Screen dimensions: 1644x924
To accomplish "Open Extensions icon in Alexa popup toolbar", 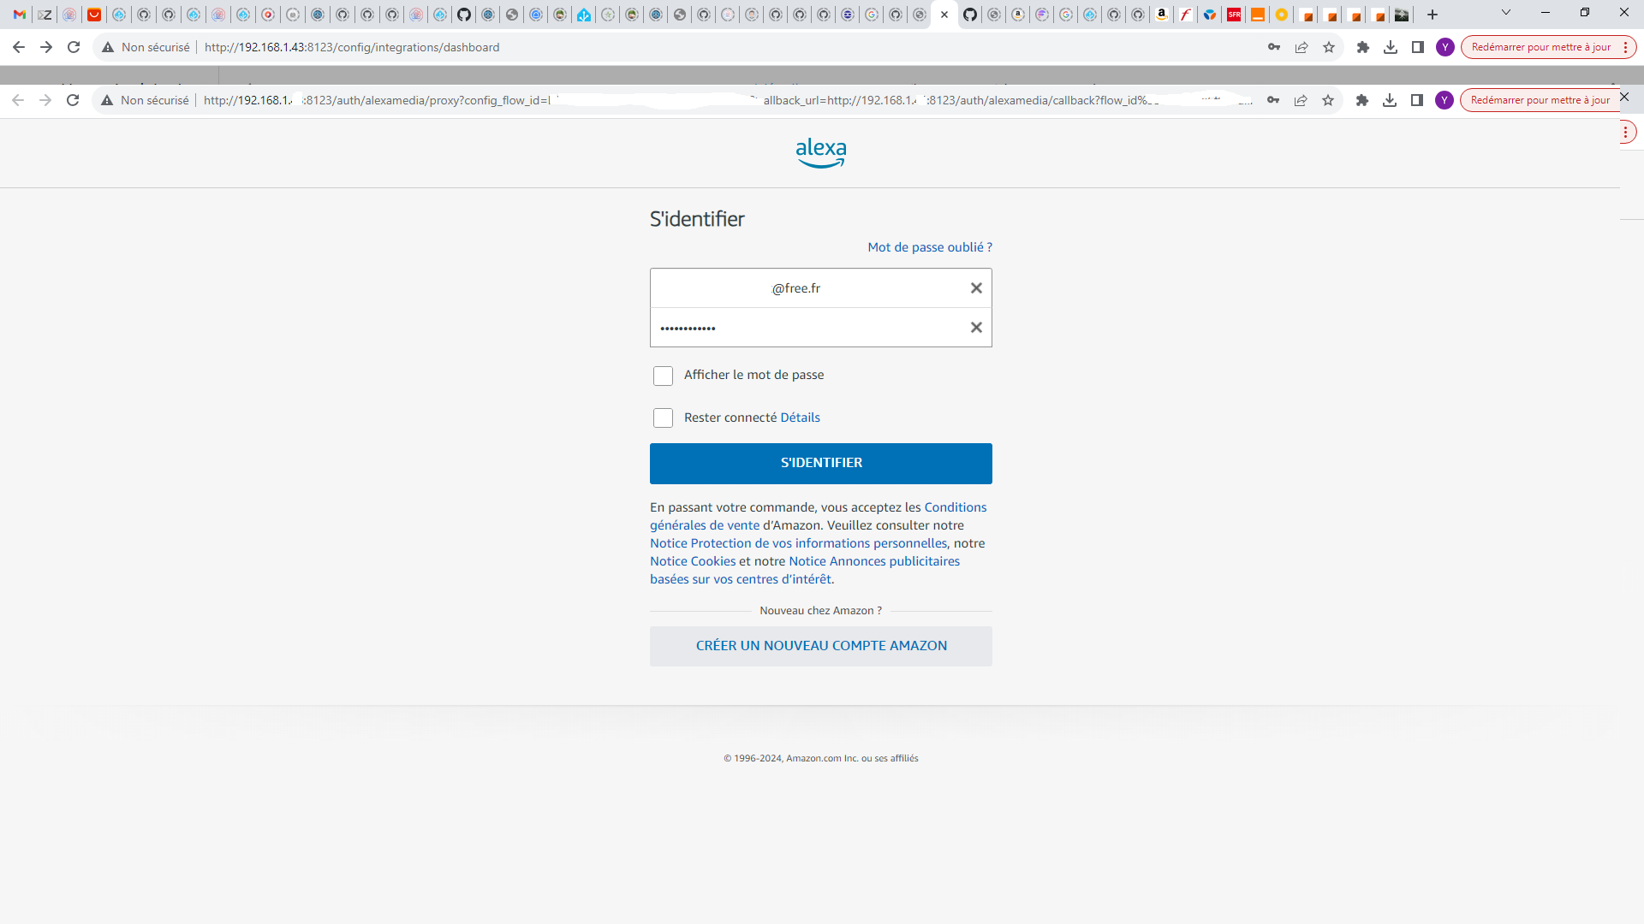I will pyautogui.click(x=1362, y=100).
